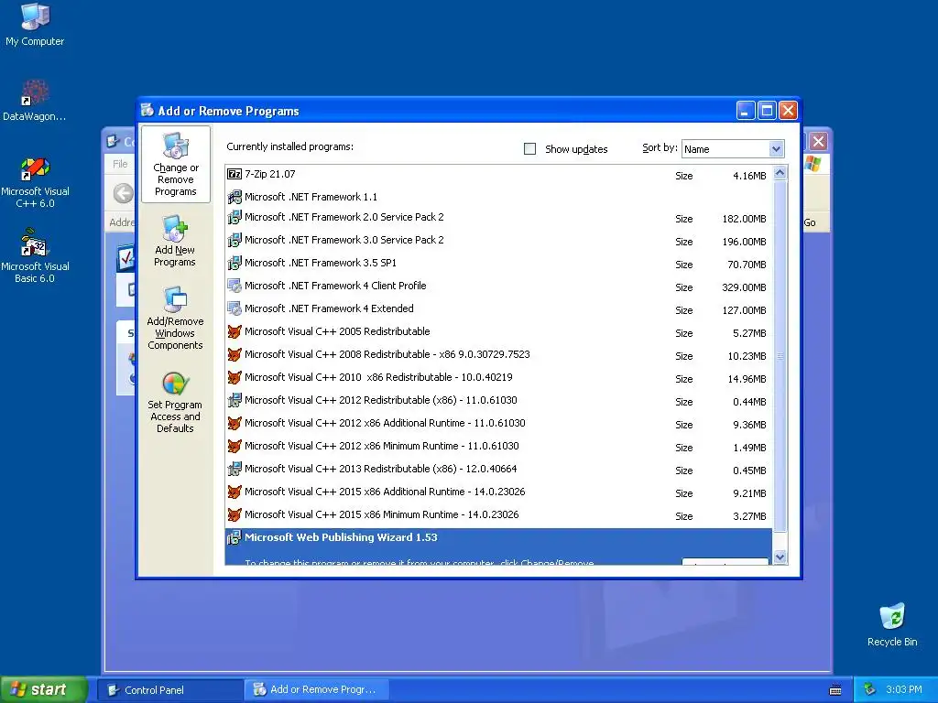Image resolution: width=938 pixels, height=703 pixels.
Task: Click the 329.00MB size value
Action: pyautogui.click(x=744, y=287)
